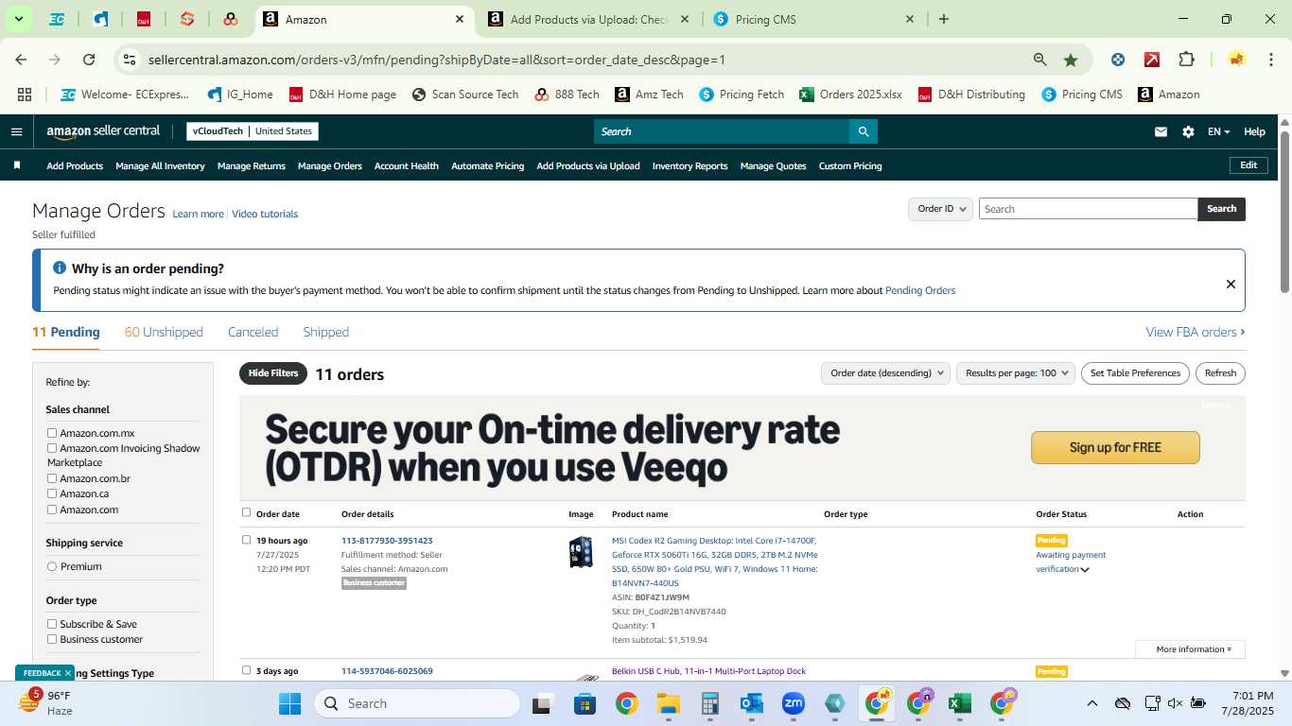Switch to the Canceled tab

(253, 332)
